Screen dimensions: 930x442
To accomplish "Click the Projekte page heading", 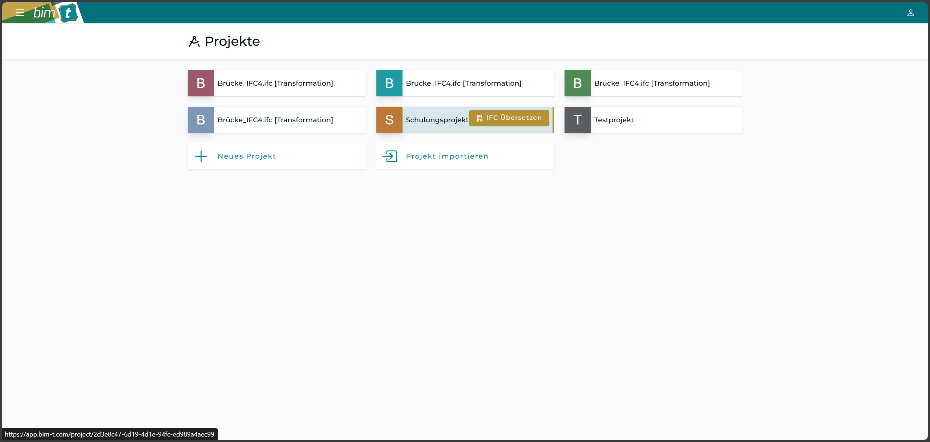I will click(232, 42).
